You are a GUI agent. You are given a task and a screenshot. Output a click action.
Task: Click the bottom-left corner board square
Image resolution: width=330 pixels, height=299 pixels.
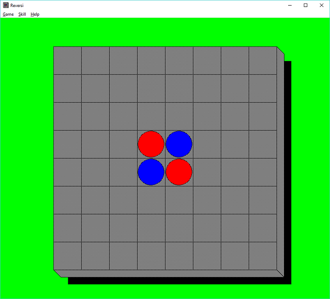pos(67,256)
